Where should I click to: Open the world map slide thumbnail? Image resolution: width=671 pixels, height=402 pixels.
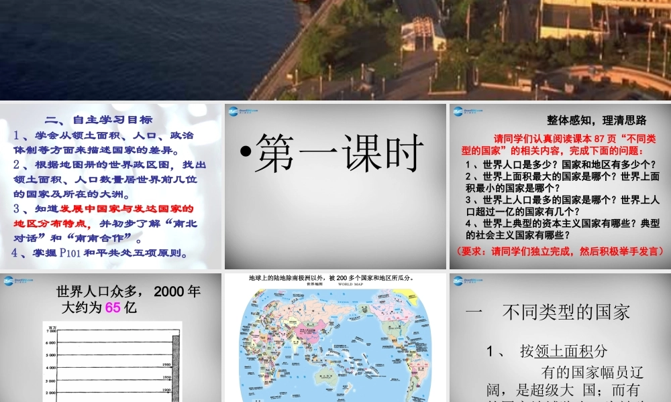pos(335,338)
